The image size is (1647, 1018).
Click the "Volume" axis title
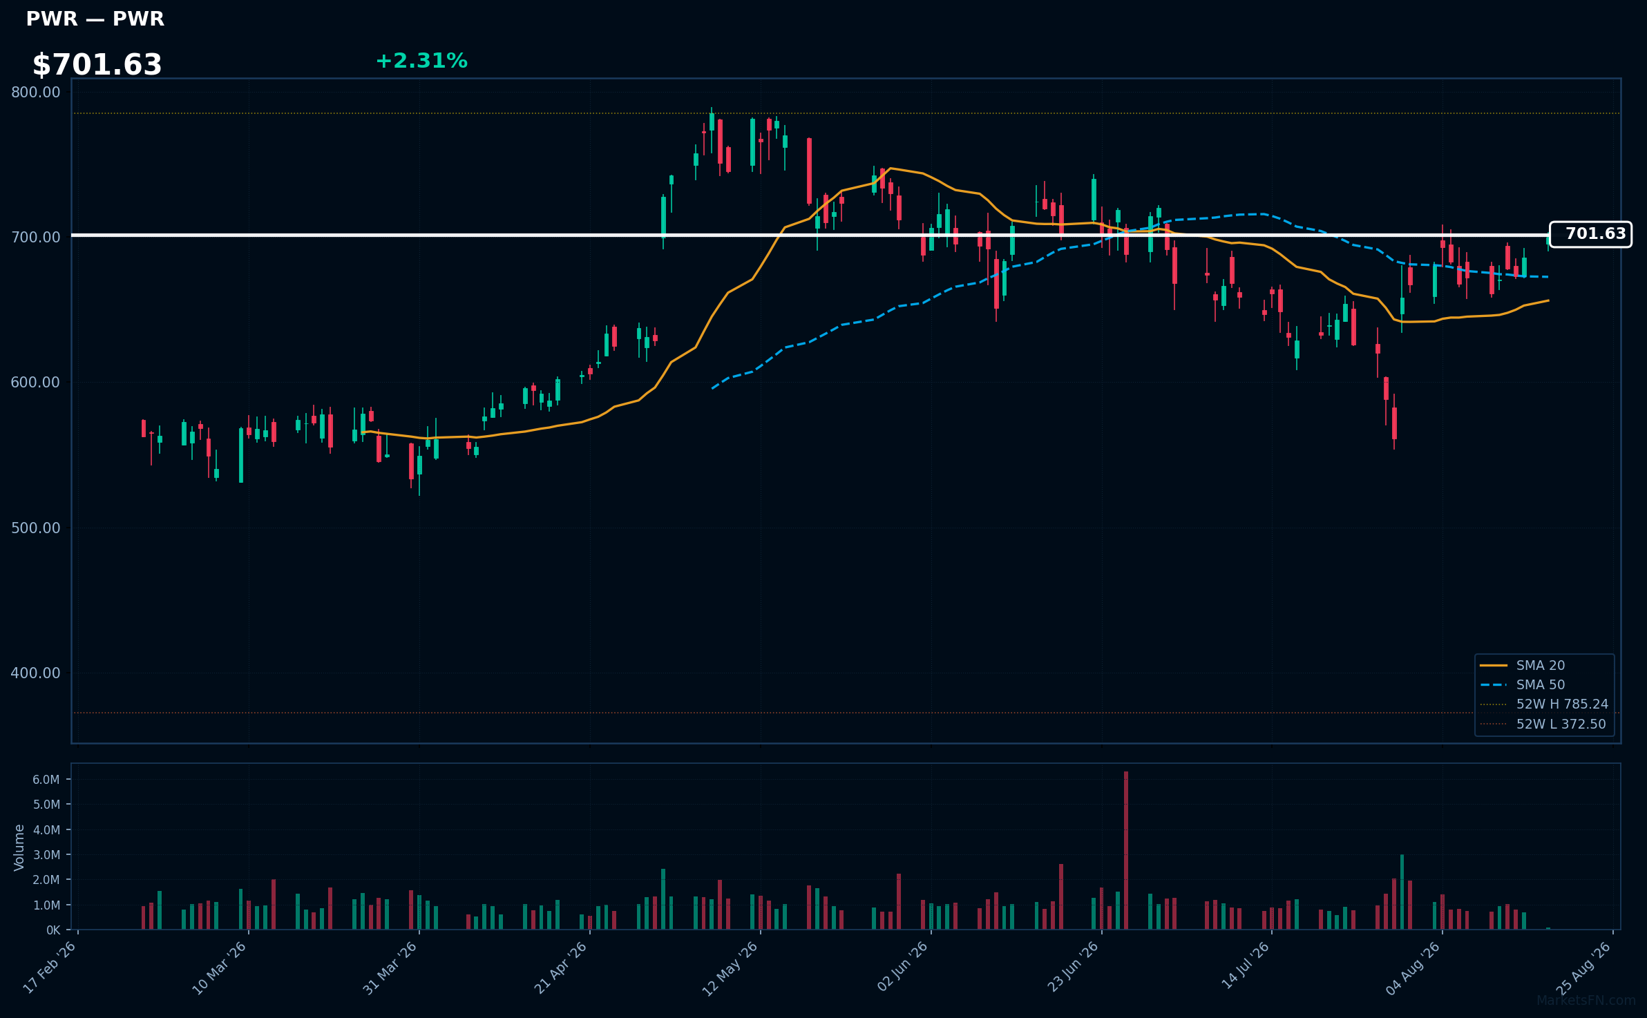pos(19,847)
